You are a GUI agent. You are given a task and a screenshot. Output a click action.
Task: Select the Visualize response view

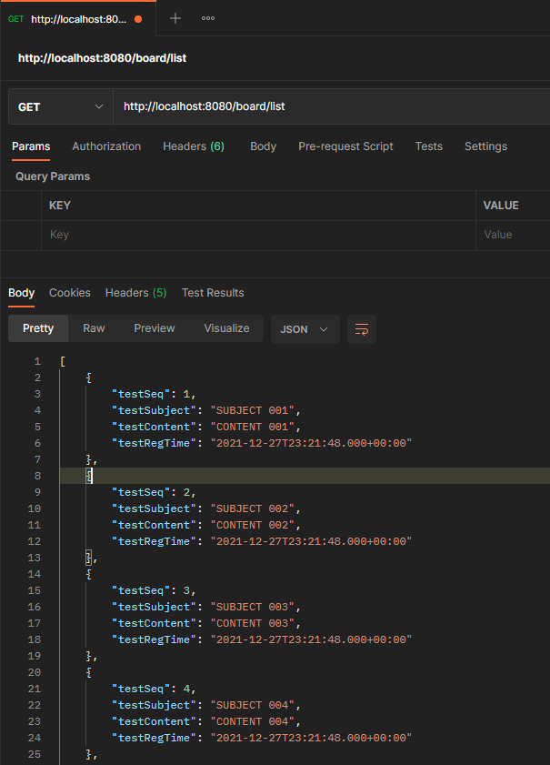click(226, 328)
